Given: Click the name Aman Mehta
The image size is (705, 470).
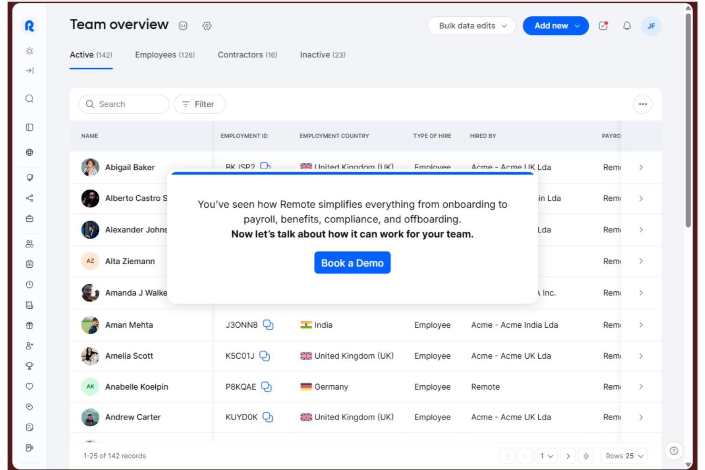Looking at the screenshot, I should [x=129, y=325].
